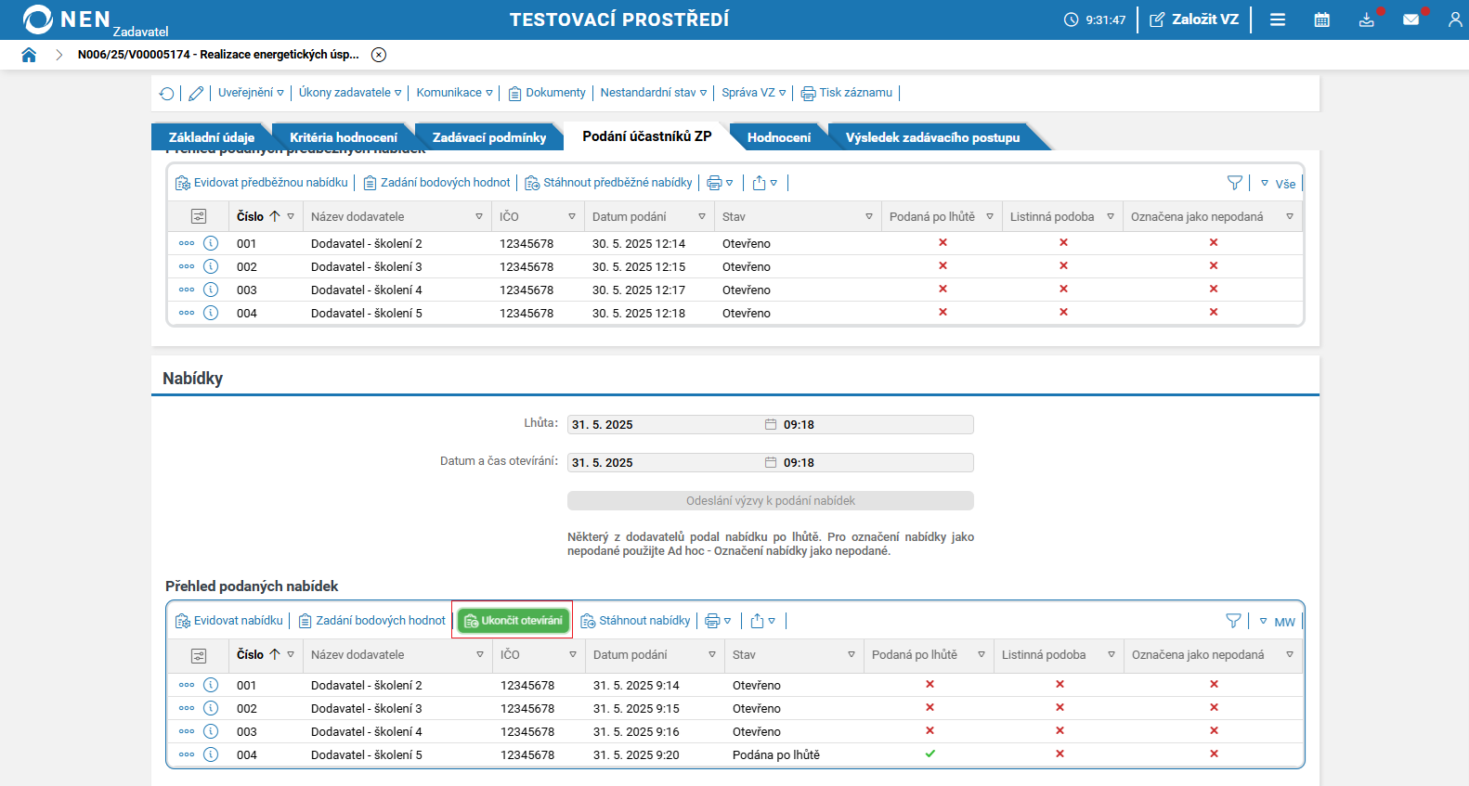
Task: Switch to the Hodnocení tab
Action: (x=778, y=137)
